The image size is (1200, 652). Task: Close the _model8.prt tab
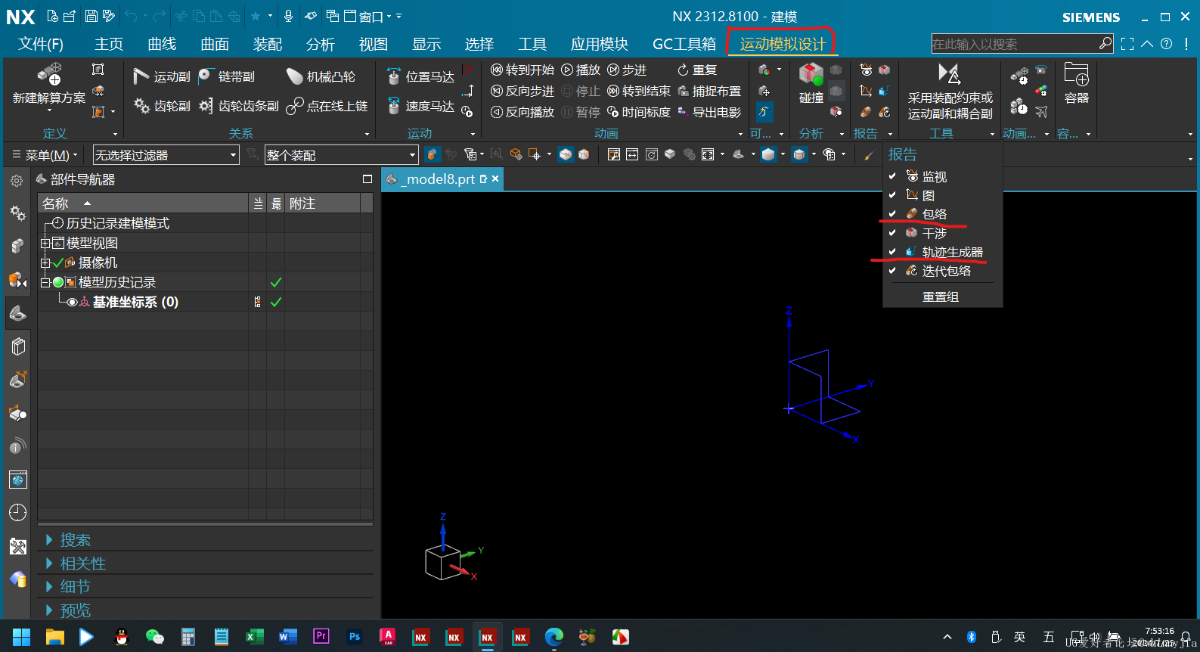tap(495, 179)
